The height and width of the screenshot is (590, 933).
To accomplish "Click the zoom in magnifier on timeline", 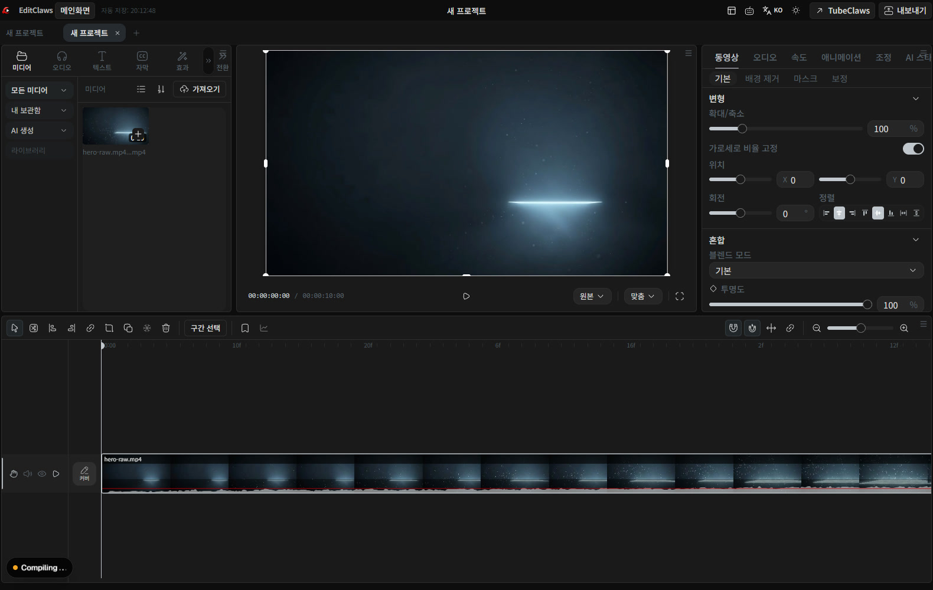I will click(x=904, y=328).
